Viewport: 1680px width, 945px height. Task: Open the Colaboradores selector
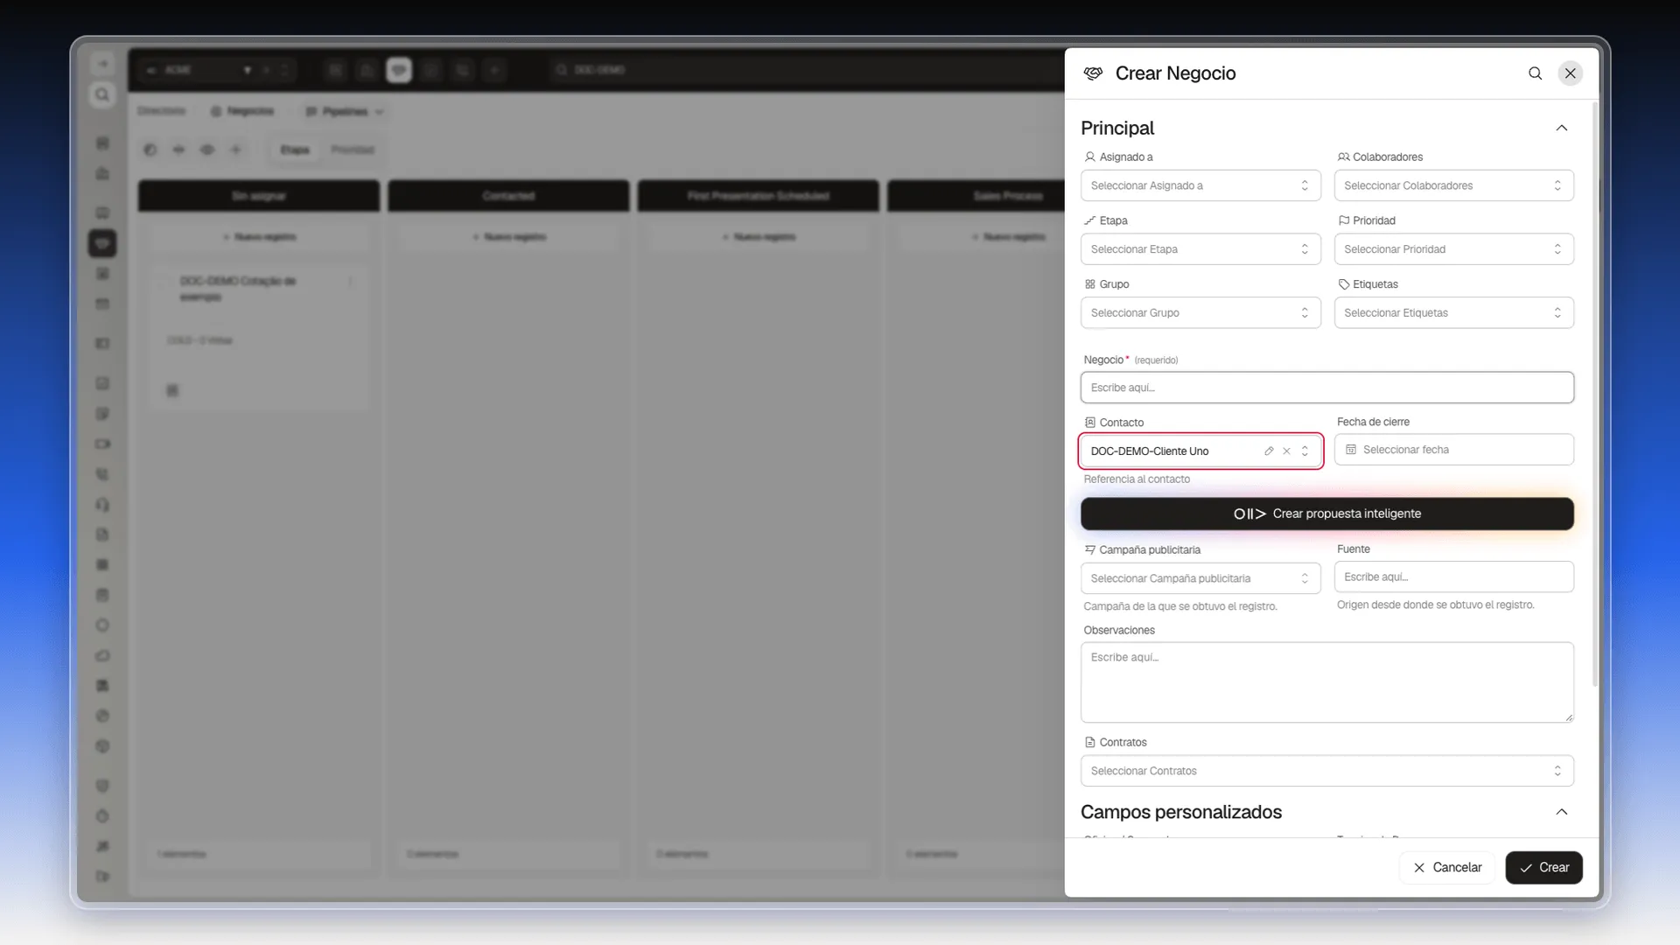1453,185
